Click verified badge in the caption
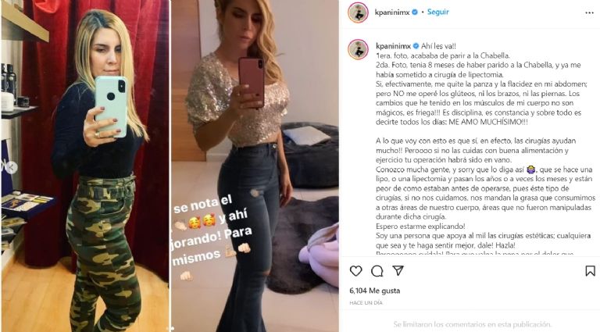The width and height of the screenshot is (600, 332). (x=416, y=46)
